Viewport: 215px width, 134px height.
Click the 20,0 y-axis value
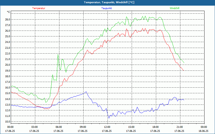point(8,65)
